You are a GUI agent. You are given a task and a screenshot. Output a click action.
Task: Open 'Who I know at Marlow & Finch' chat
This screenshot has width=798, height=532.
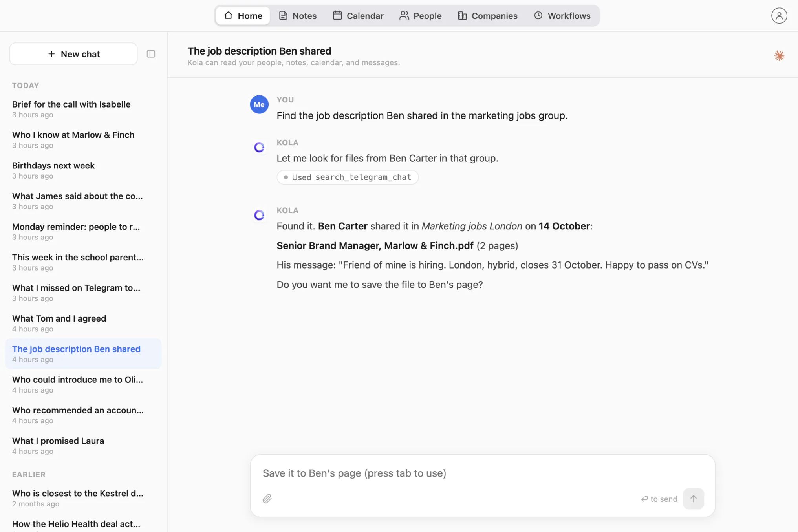click(x=83, y=140)
